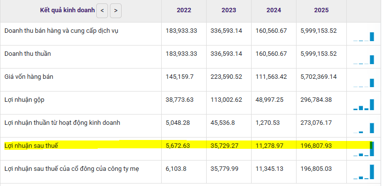Select 2022 'Doanh thu thuần' value 183,933.33

click(x=181, y=54)
